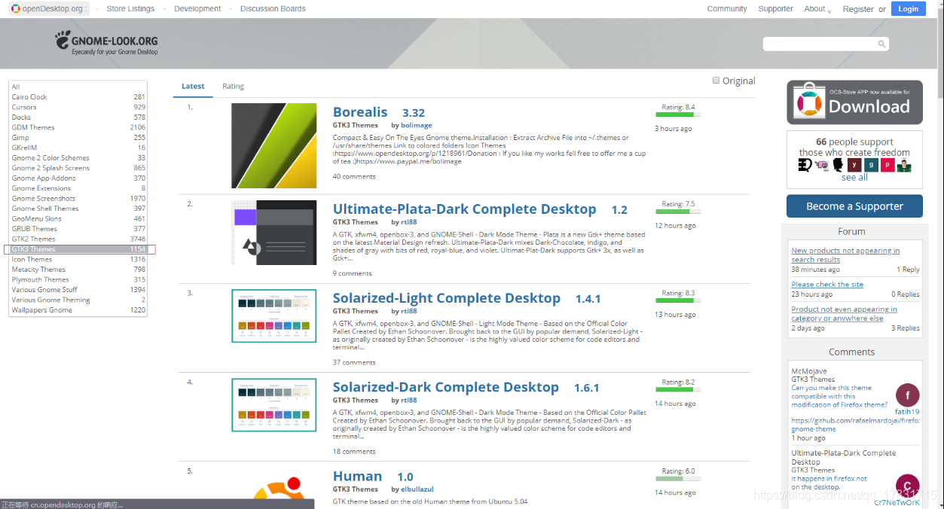Open Borealis '40 comments' link
Viewport: 944px width, 509px height.
(x=354, y=177)
